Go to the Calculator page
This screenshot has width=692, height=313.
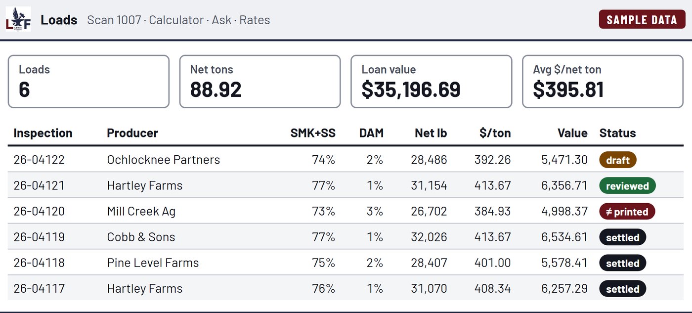[x=176, y=20]
